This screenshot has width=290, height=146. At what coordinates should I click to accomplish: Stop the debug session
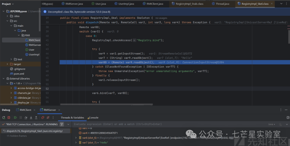[9, 118]
